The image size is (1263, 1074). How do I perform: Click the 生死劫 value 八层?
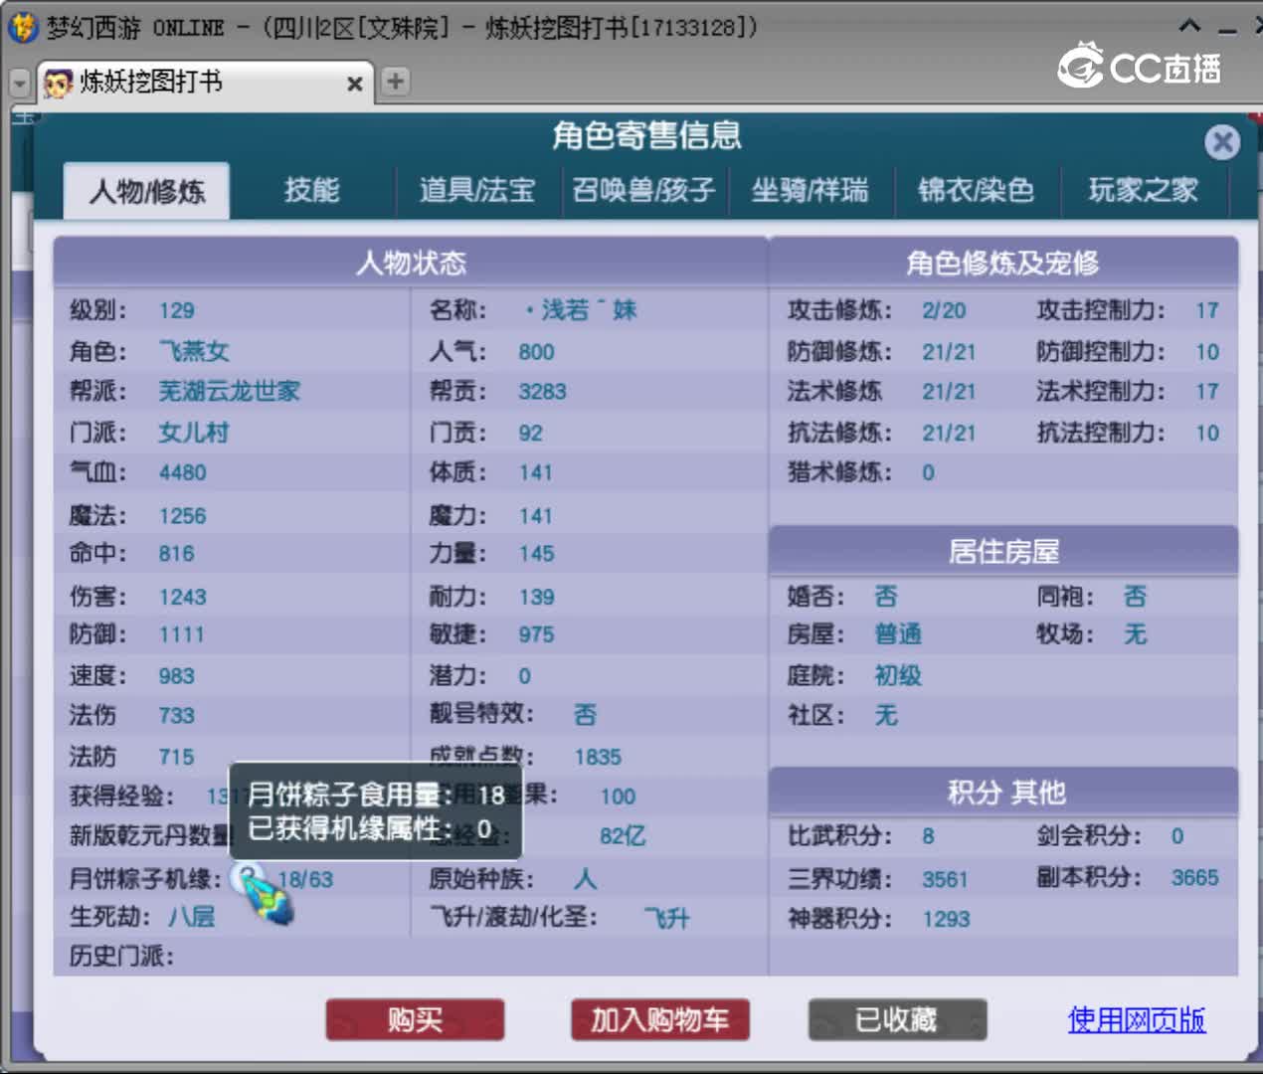191,916
